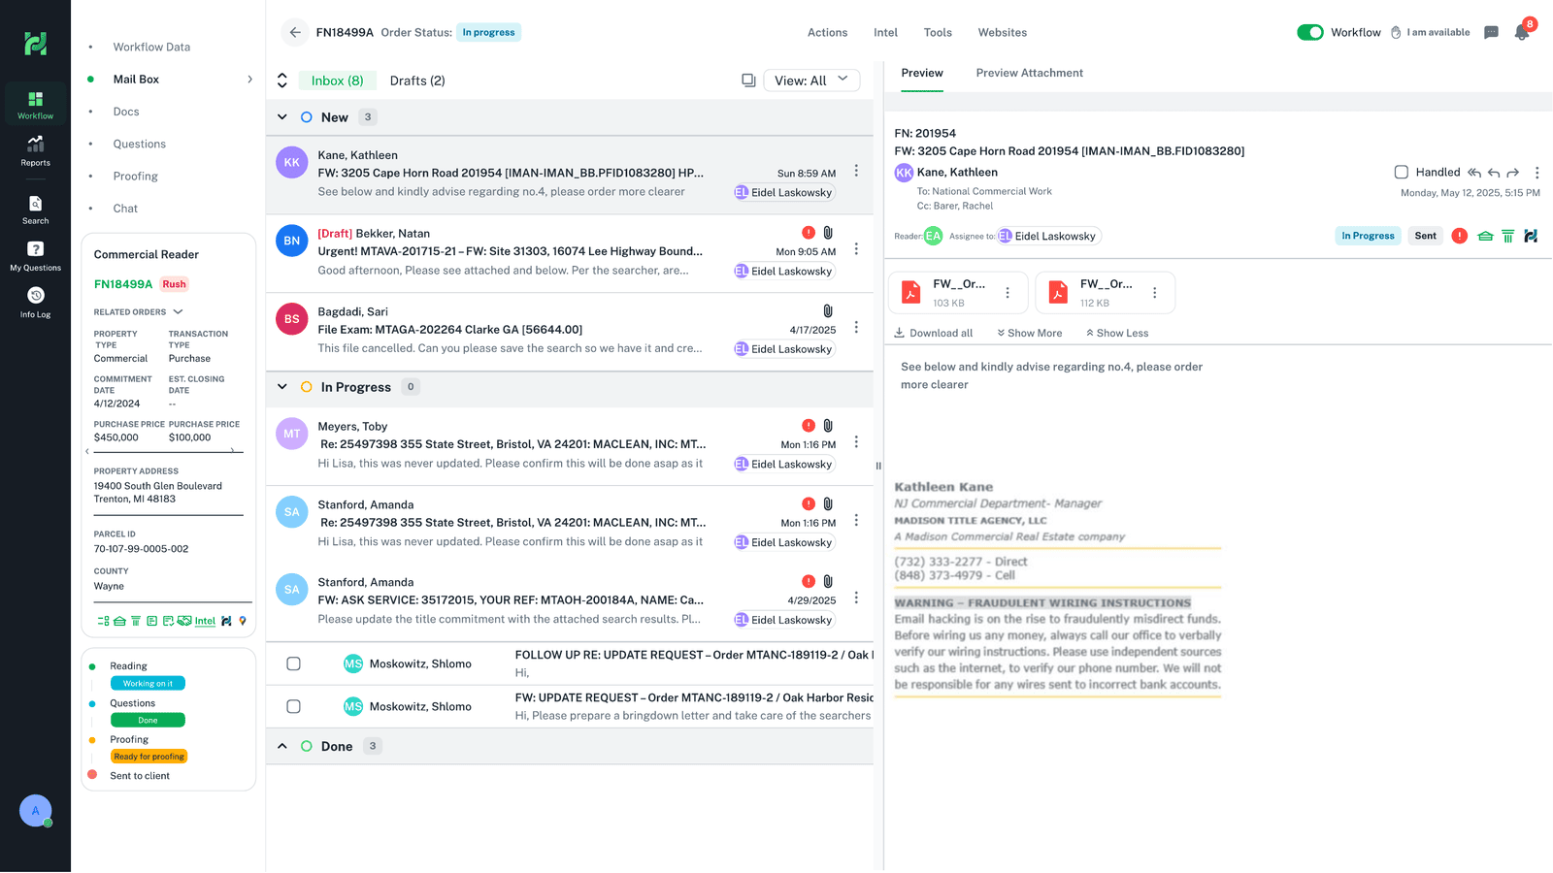Check the Handled checkbox

1401,173
